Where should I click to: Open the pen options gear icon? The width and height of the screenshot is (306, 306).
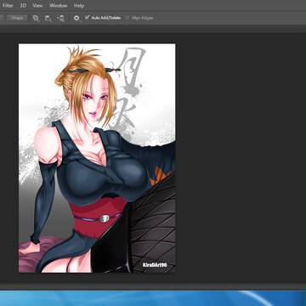click(x=76, y=18)
